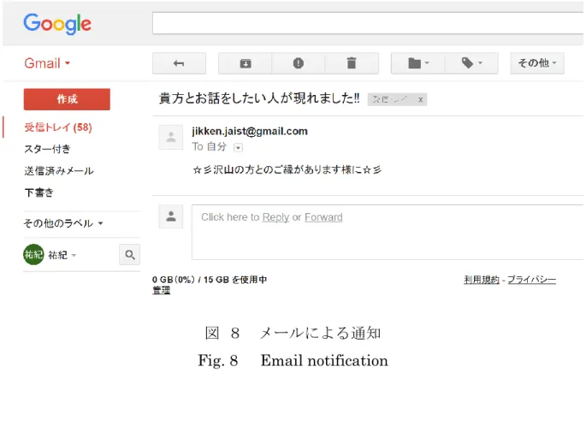This screenshot has width=586, height=426.
Task: Open the move-to folder menu
Action: [x=417, y=63]
